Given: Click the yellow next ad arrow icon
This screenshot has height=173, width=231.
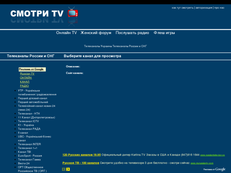Looking at the screenshot, I should pos(68,169).
